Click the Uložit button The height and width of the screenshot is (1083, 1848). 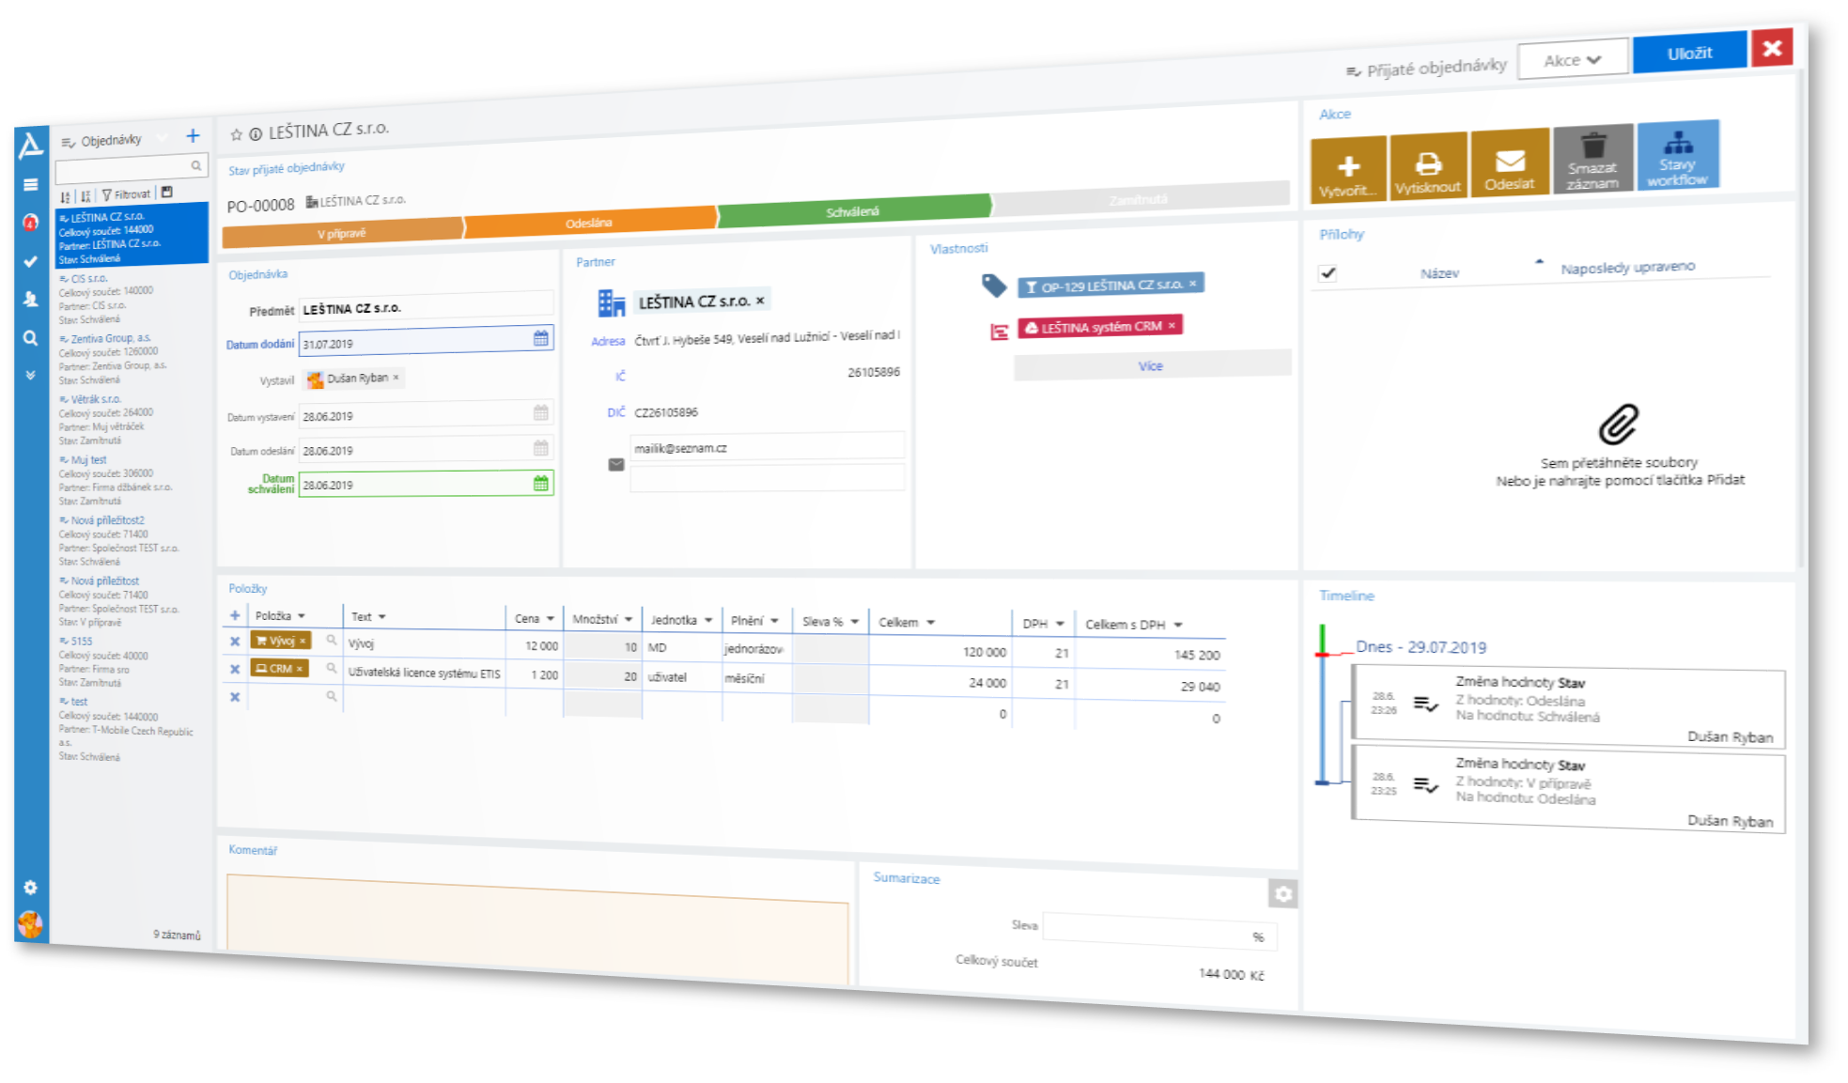tap(1690, 53)
